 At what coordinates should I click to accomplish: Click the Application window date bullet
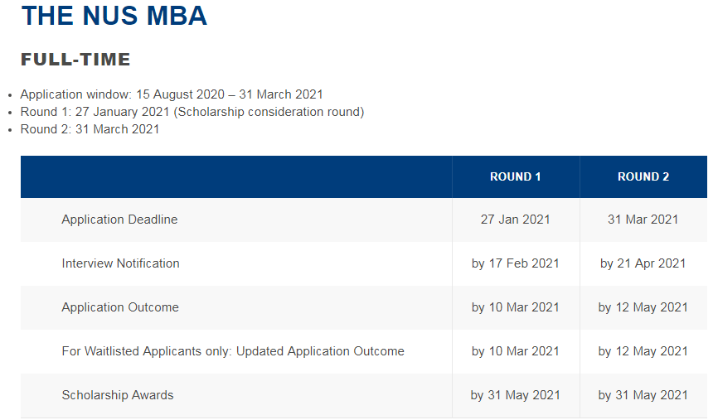pyautogui.click(x=172, y=94)
